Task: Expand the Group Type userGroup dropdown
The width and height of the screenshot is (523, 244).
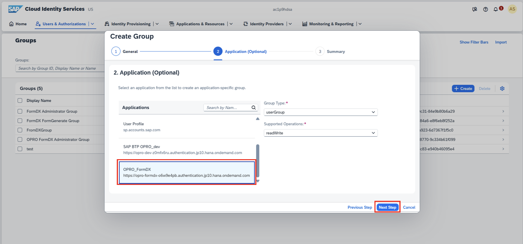Action: tap(373, 112)
